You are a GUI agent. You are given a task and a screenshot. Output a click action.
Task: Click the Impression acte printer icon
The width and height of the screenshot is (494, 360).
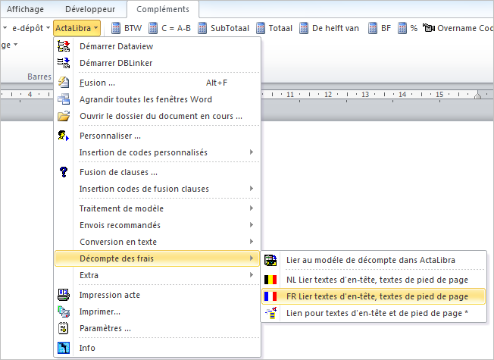(64, 295)
